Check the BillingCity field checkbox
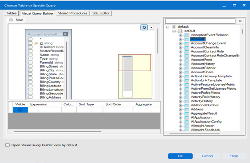Viewport: 250px width, 163px height. click(x=30, y=70)
